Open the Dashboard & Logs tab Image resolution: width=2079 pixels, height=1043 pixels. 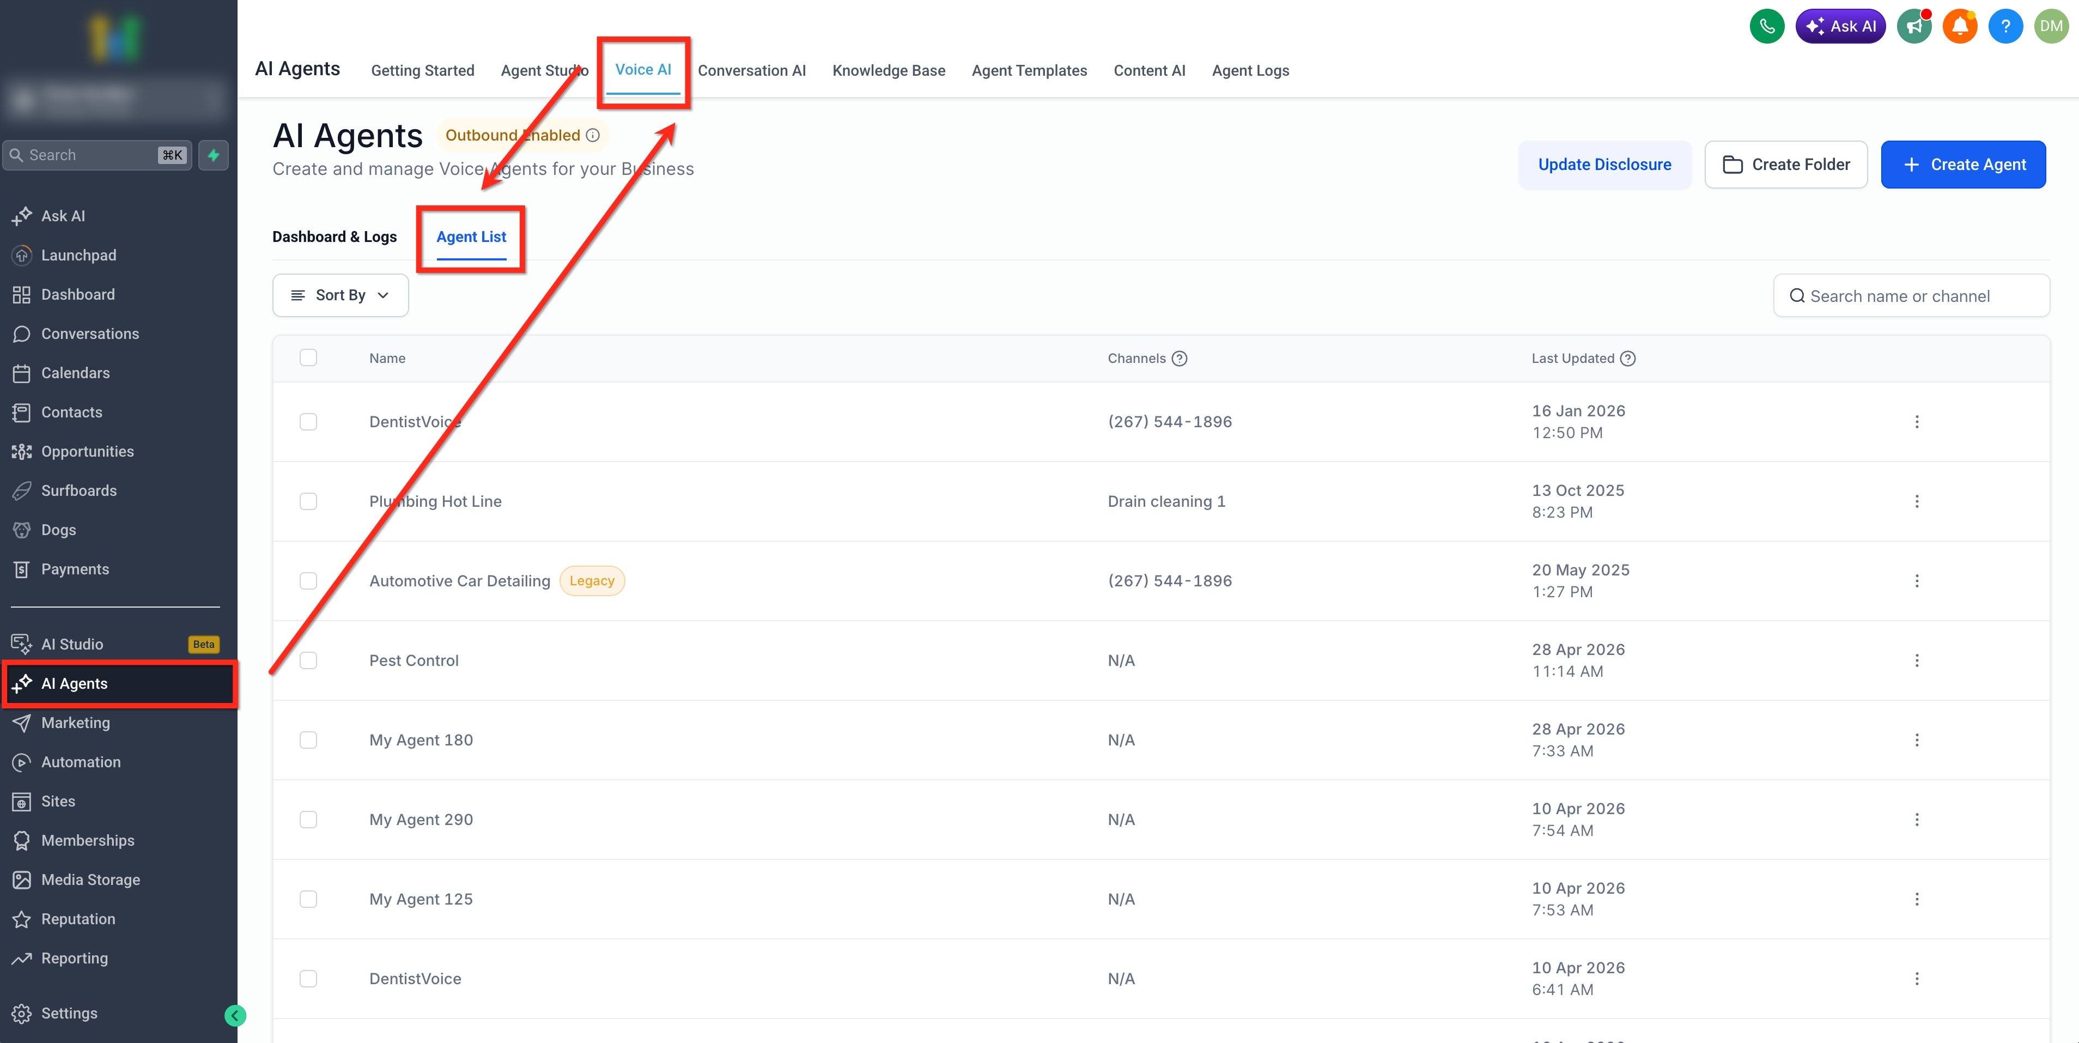pyautogui.click(x=334, y=237)
